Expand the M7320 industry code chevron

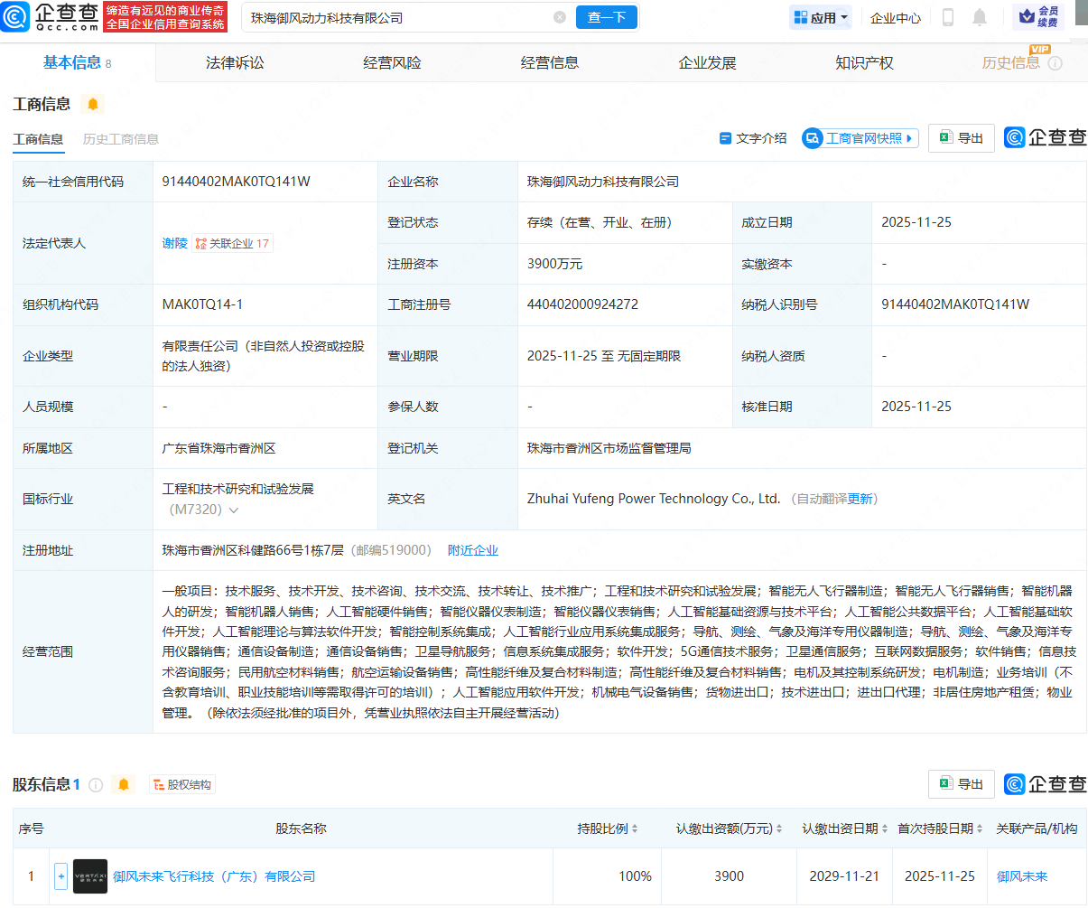pyautogui.click(x=234, y=510)
